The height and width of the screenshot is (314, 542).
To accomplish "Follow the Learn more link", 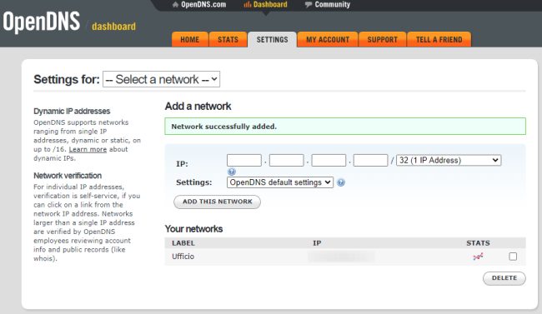I will click(x=88, y=149).
